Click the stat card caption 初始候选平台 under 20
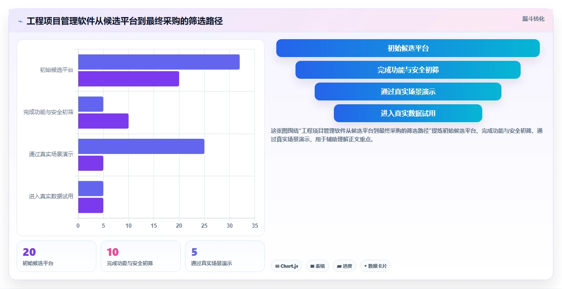Viewport: 562px width, 289px height. (x=38, y=263)
